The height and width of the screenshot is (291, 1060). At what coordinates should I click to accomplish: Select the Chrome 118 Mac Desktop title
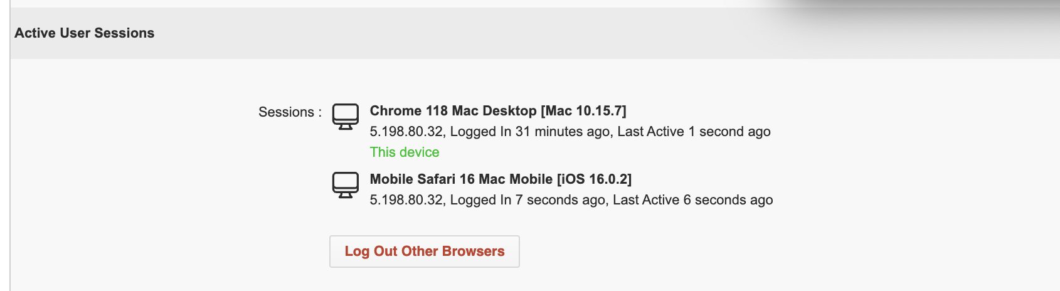tap(453, 111)
